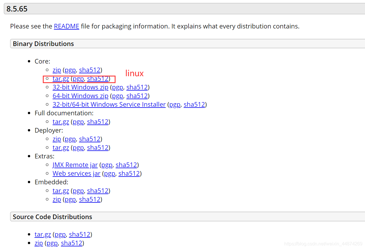Download the Deployer zip
The width and height of the screenshot is (365, 249).
(x=57, y=139)
